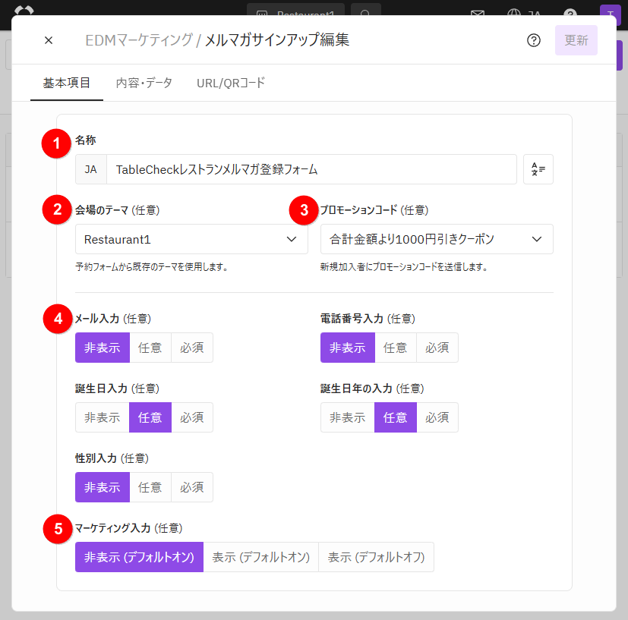This screenshot has width=628, height=620.
Task: Expand the 会場のテーマ dropdown showing Restaurant1
Action: coord(191,239)
